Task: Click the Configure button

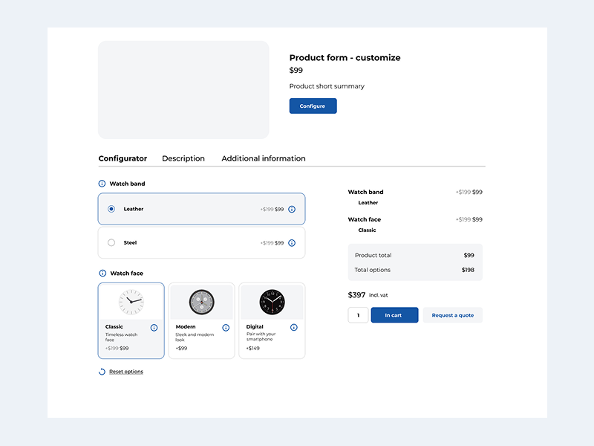Action: (x=313, y=106)
